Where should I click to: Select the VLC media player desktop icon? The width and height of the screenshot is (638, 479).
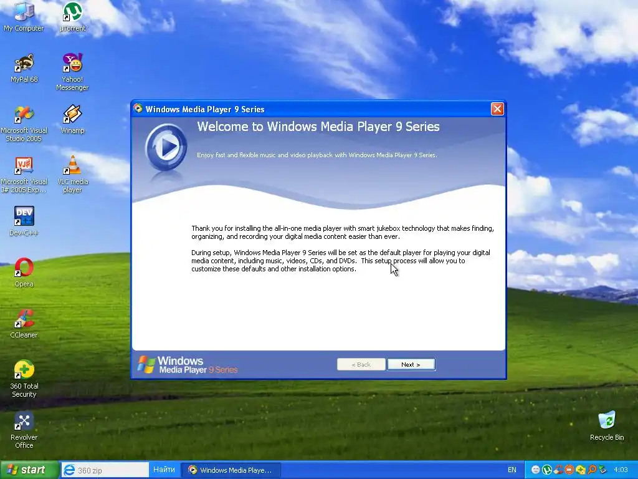[x=72, y=175]
